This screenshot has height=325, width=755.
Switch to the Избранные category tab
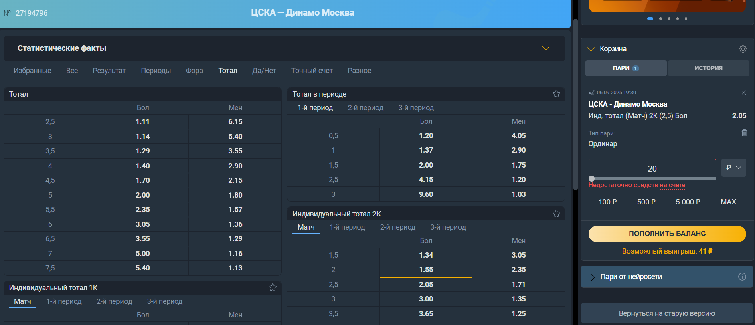coord(32,71)
